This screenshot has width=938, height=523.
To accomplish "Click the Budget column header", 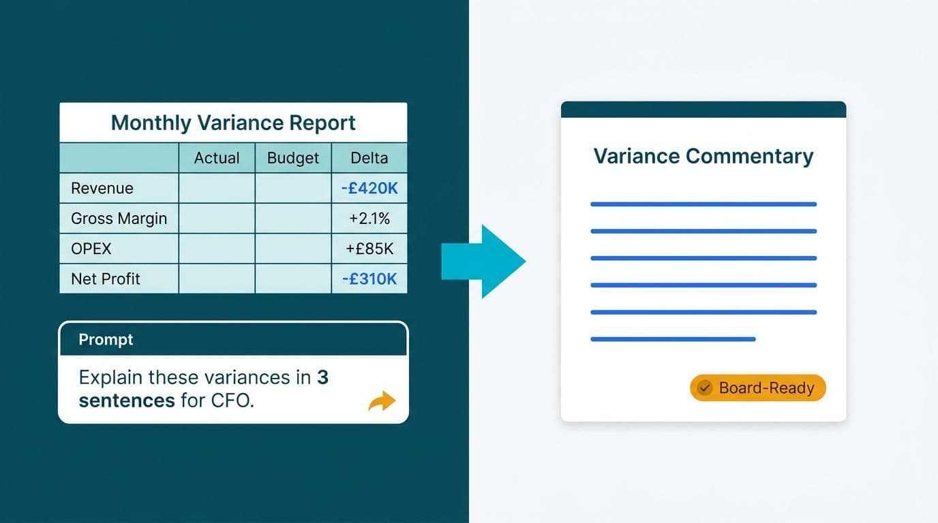I will [x=293, y=158].
